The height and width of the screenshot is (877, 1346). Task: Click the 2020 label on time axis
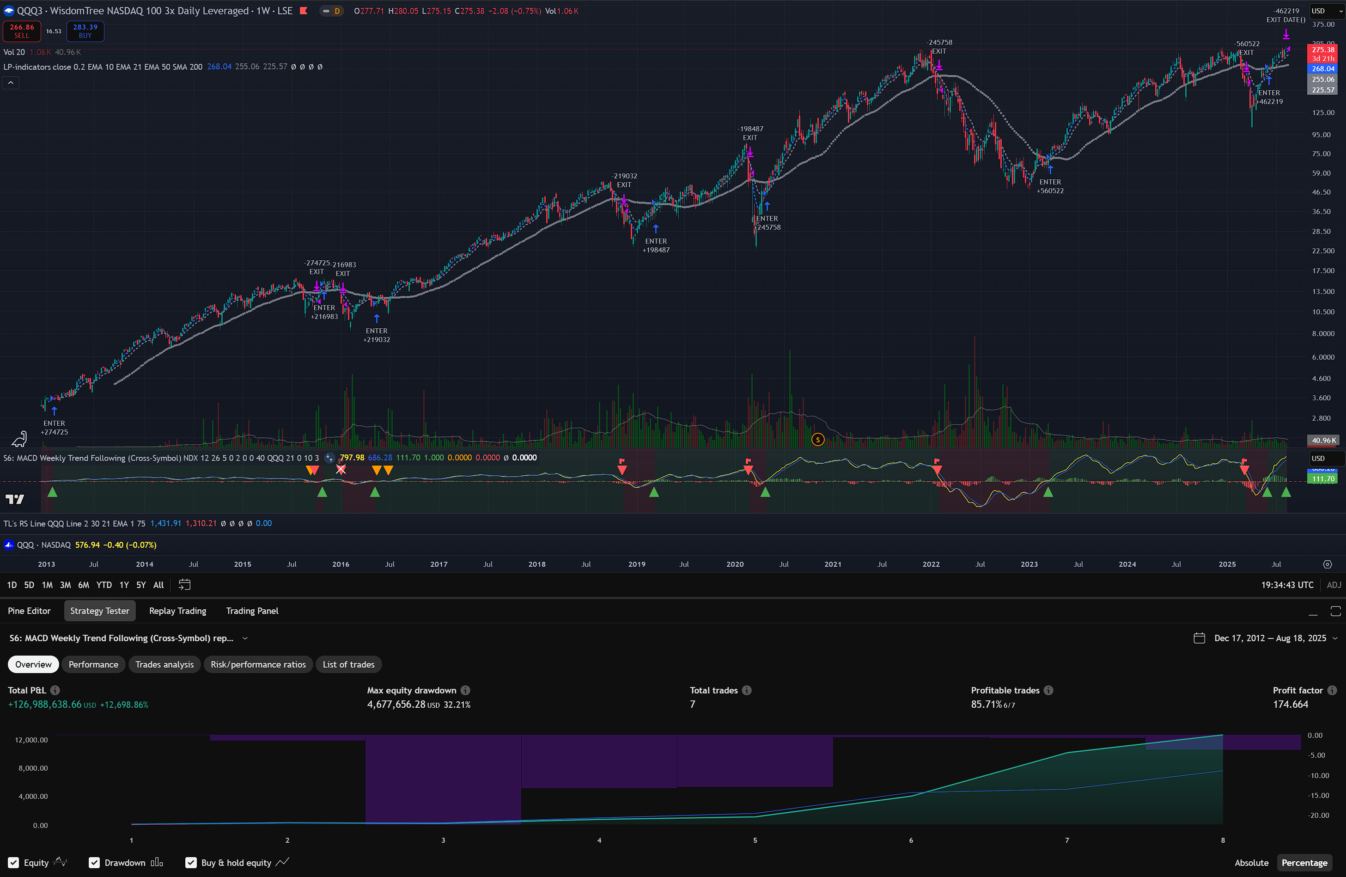click(735, 564)
